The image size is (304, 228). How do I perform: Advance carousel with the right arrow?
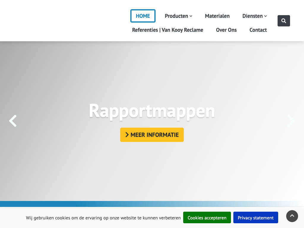coord(291,121)
